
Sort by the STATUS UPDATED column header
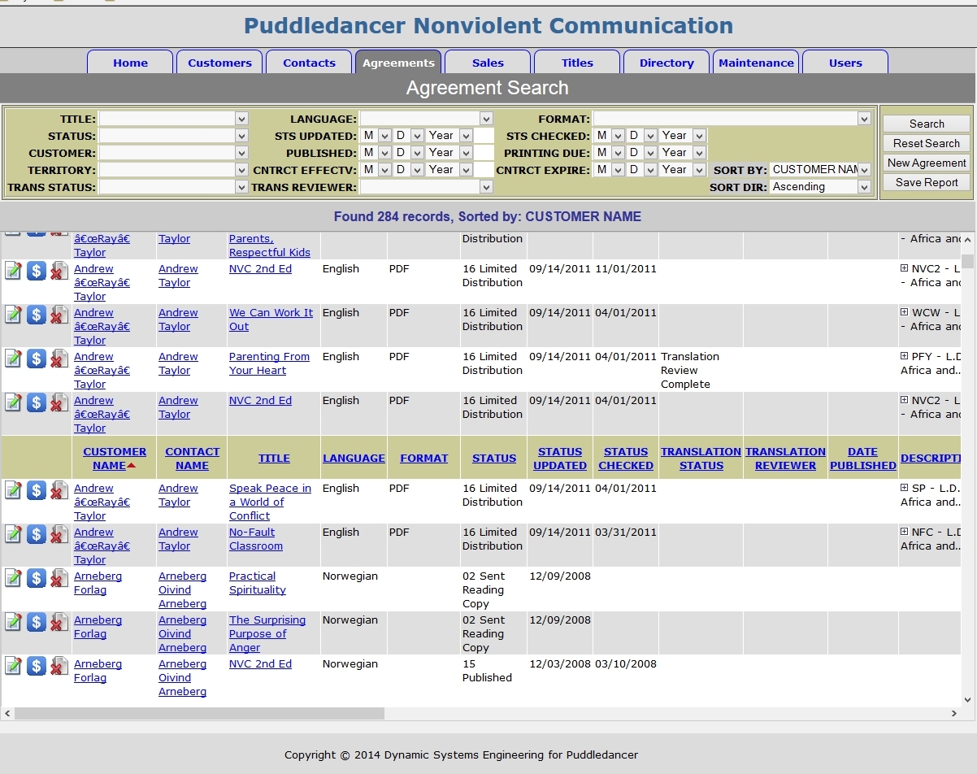click(560, 459)
